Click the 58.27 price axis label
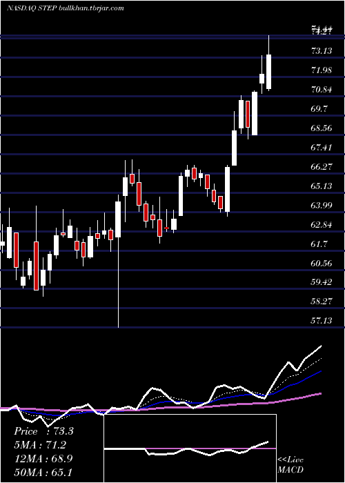The width and height of the screenshot is (345, 483). coord(322,302)
